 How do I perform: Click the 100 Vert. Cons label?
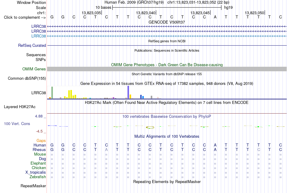click(x=17, y=124)
